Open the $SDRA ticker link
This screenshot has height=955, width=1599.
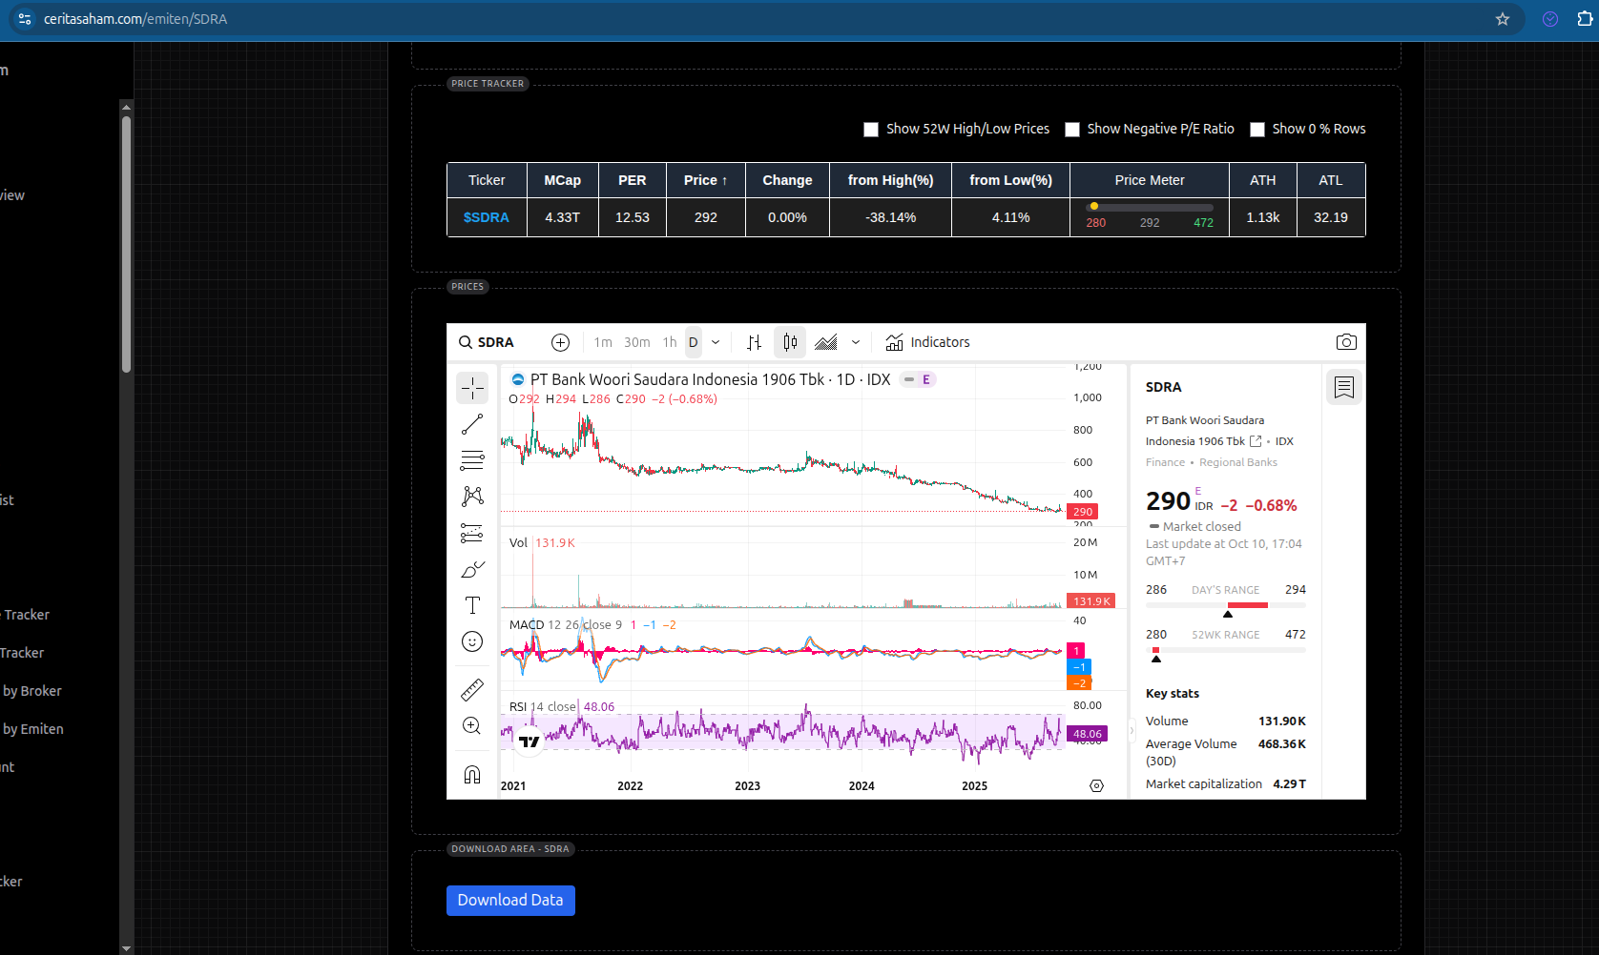[x=487, y=217]
